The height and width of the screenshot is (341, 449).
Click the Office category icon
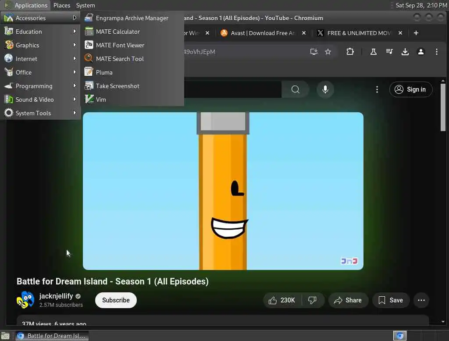click(9, 72)
